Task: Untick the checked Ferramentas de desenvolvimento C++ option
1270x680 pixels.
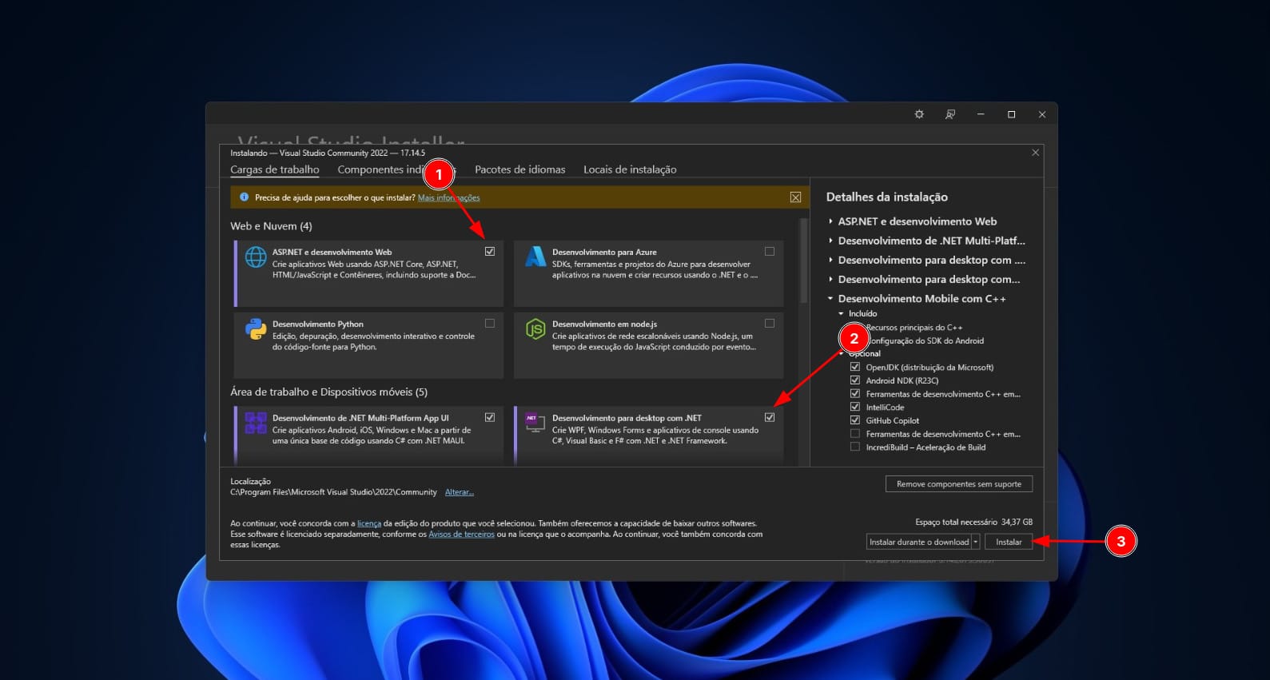Action: coord(855,394)
